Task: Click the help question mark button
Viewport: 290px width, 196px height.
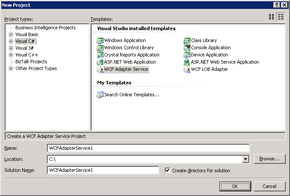Action: point(276,5)
